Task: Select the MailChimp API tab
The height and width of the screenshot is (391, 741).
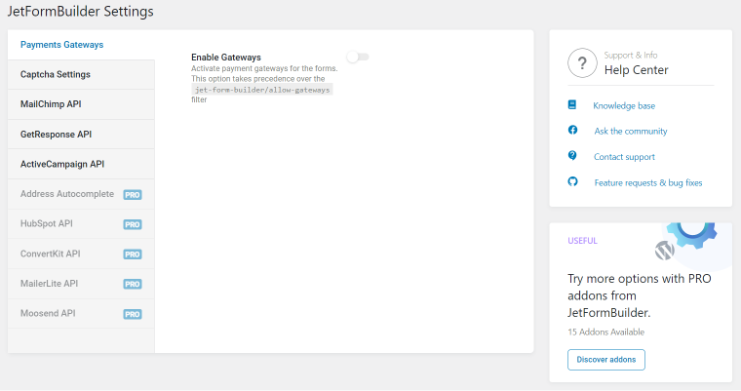Action: [81, 104]
